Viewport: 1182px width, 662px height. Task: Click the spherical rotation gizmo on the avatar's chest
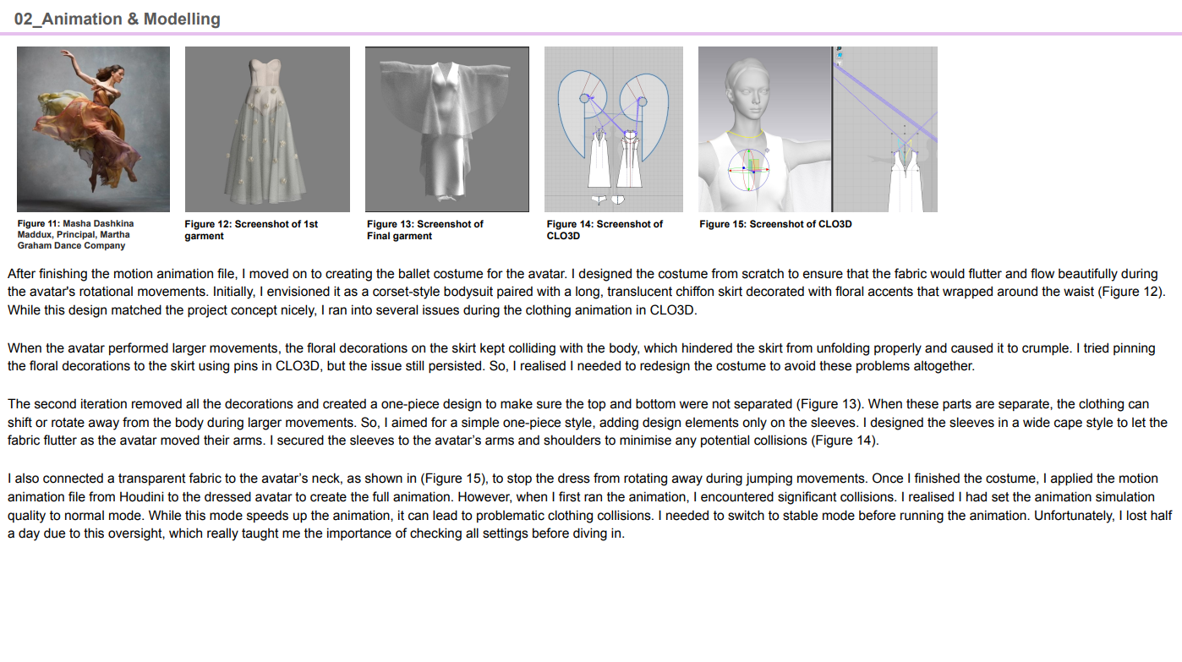[x=749, y=171]
